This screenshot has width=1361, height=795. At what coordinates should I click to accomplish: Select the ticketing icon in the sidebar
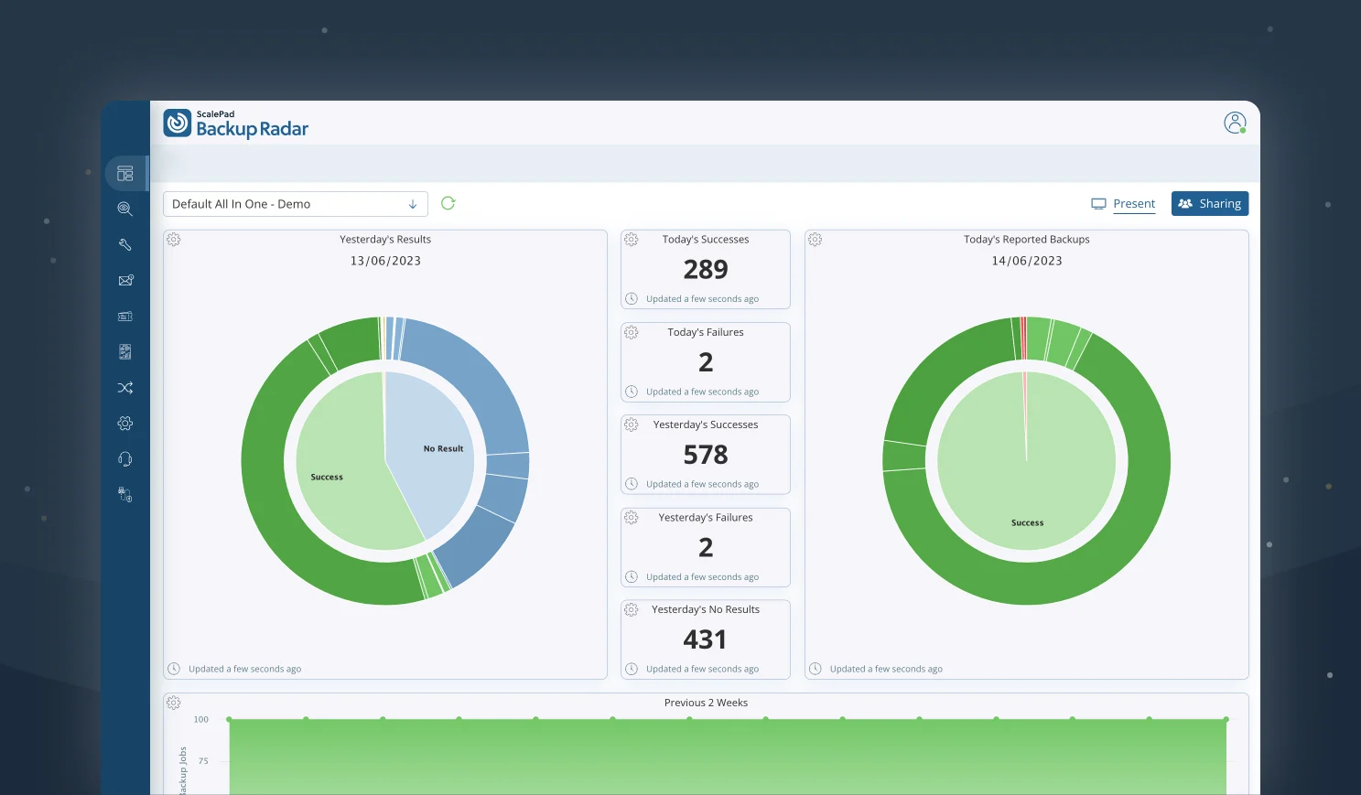pos(124,316)
